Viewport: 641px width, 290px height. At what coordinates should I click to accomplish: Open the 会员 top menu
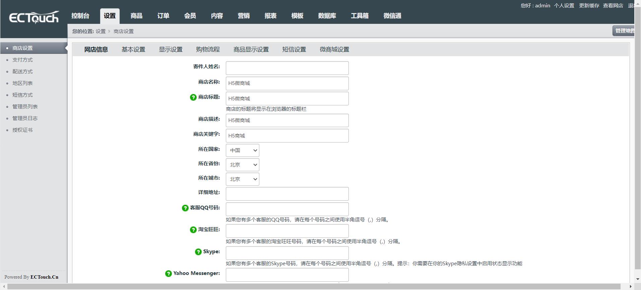click(x=190, y=16)
